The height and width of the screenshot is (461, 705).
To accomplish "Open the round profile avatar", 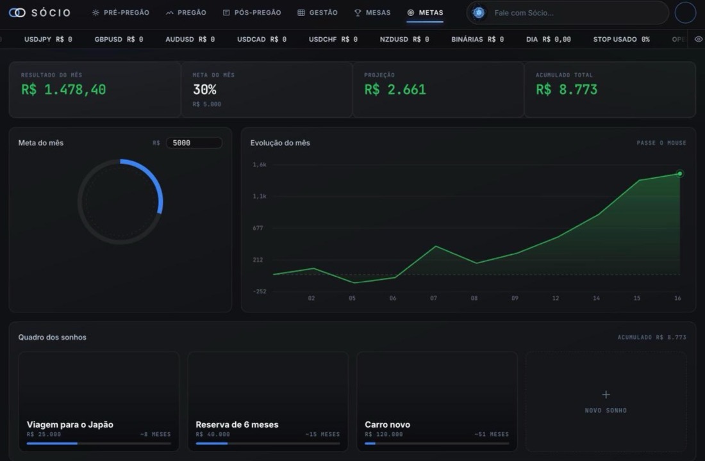I will (x=685, y=13).
